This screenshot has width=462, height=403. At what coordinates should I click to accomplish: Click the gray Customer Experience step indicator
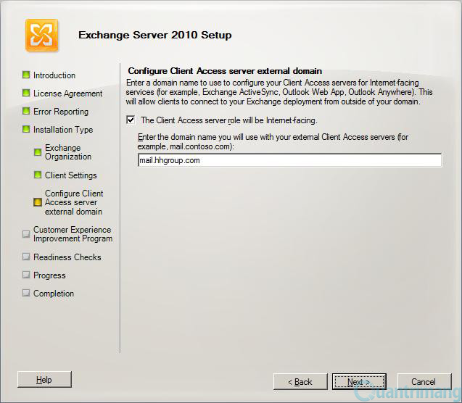(x=26, y=234)
